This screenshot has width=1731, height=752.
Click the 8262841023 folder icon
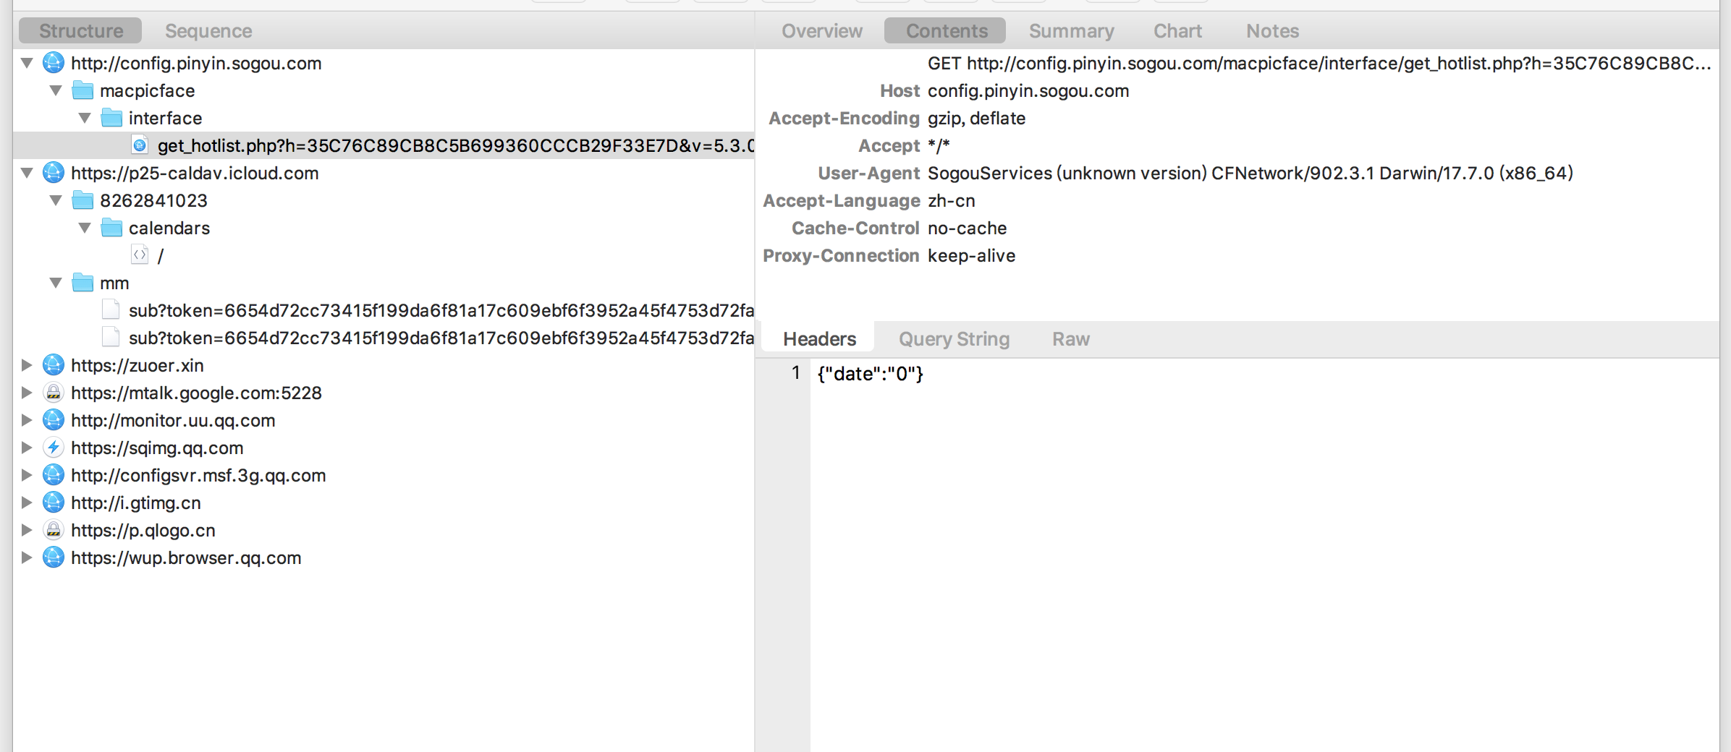click(83, 200)
